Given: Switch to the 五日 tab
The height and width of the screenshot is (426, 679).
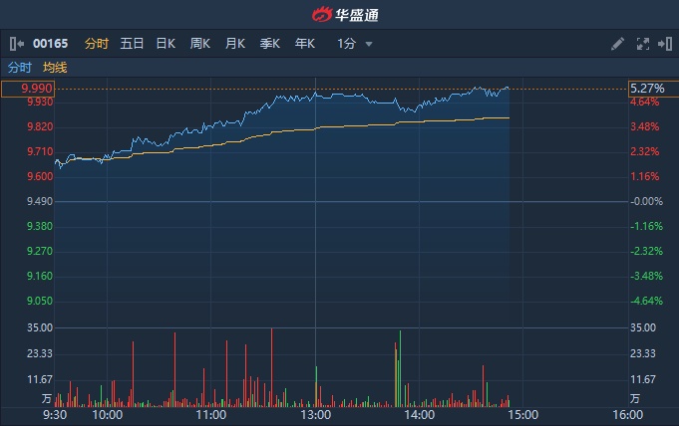Looking at the screenshot, I should click(x=132, y=44).
